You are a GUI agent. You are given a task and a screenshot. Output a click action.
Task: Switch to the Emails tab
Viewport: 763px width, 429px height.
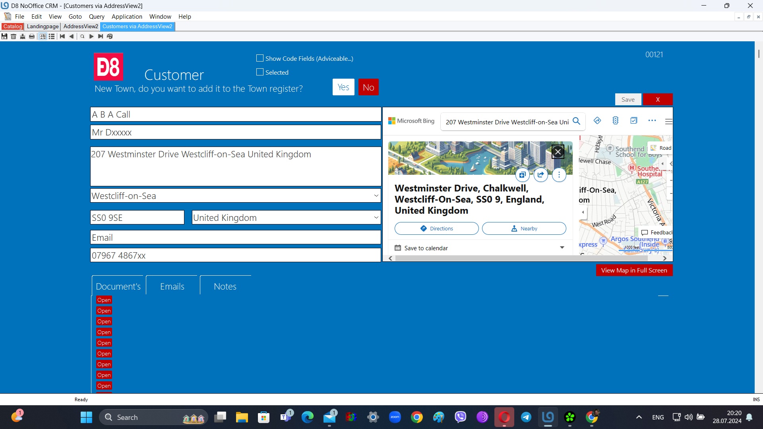pos(172,286)
